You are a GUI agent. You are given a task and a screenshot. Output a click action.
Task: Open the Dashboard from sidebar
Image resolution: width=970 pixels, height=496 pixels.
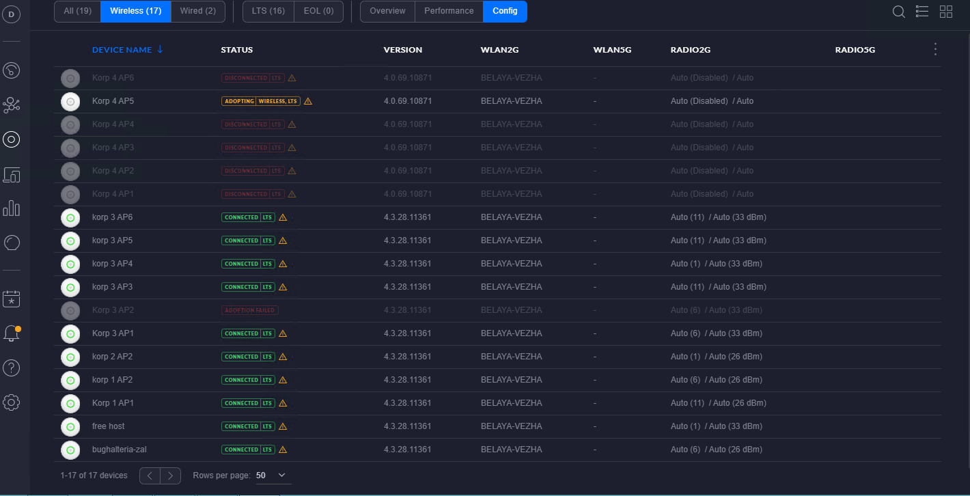tap(12, 70)
